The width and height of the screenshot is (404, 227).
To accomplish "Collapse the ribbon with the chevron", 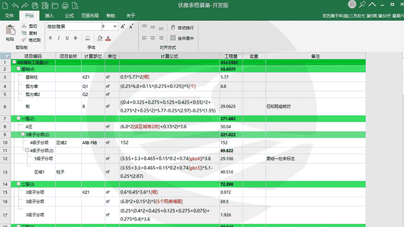I will tap(372, 4).
